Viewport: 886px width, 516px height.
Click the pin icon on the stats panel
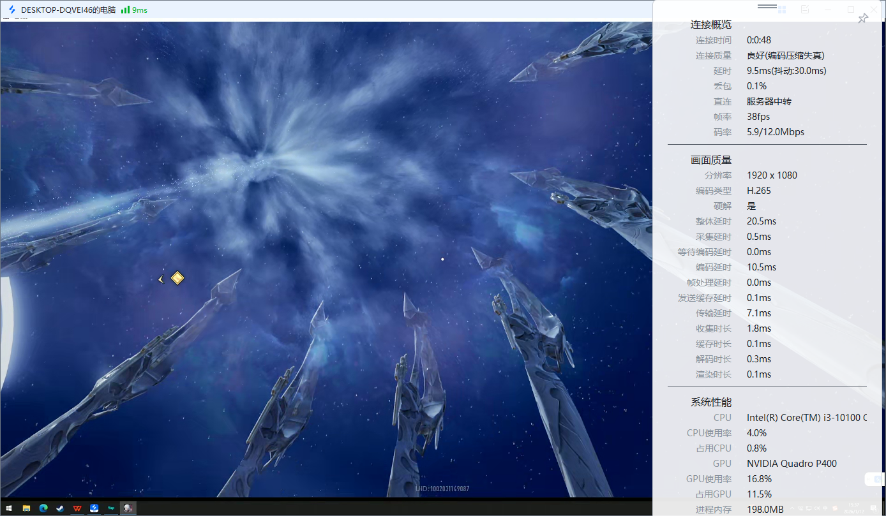point(862,19)
